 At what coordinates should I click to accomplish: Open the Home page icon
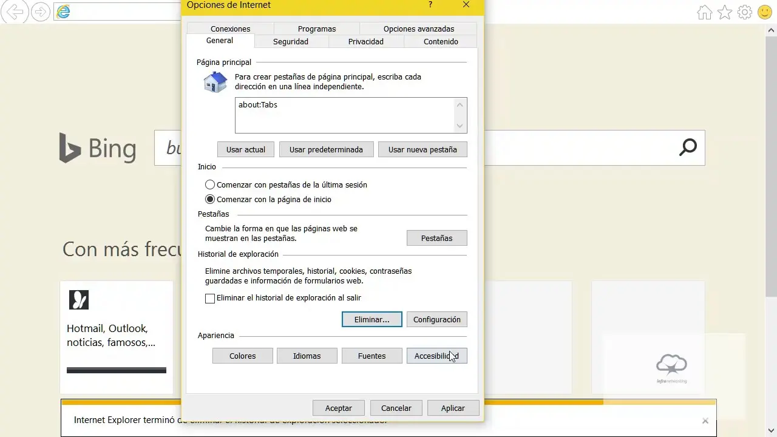(x=705, y=12)
